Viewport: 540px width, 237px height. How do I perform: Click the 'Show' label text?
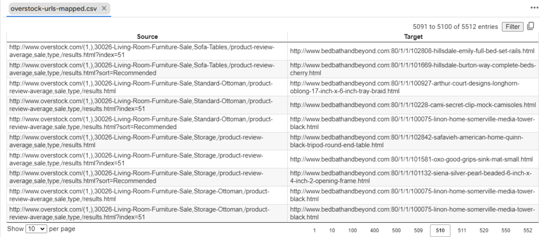point(15,229)
